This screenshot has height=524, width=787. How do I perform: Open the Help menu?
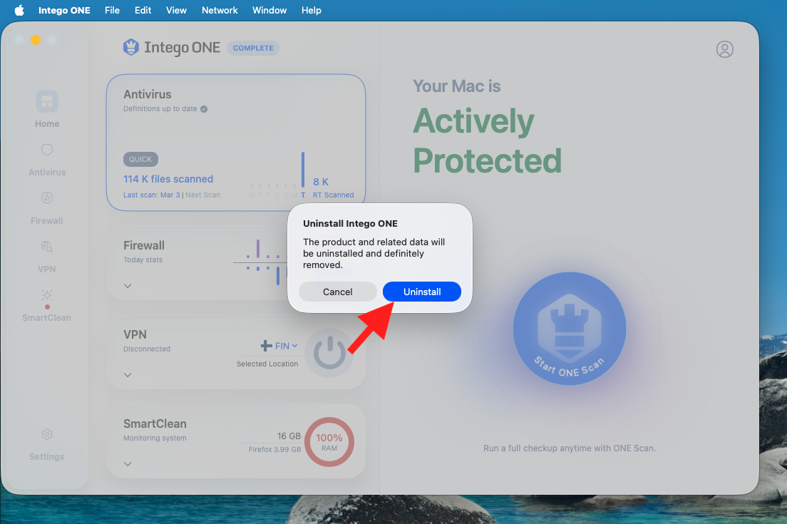(x=312, y=10)
